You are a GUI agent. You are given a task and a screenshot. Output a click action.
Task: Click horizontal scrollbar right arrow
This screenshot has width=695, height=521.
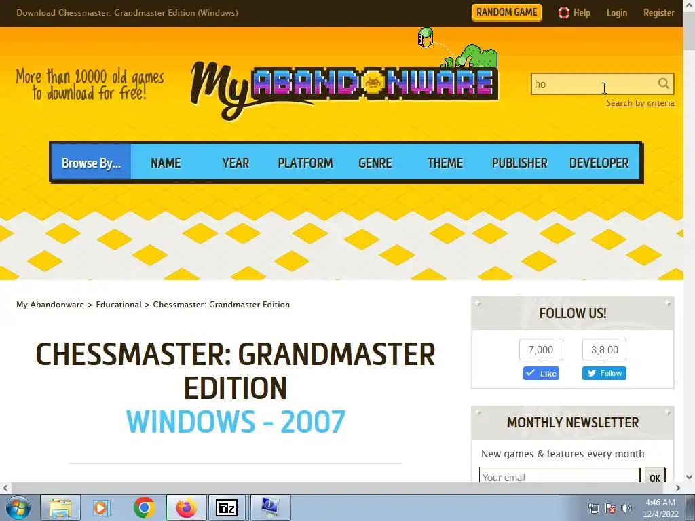click(678, 488)
